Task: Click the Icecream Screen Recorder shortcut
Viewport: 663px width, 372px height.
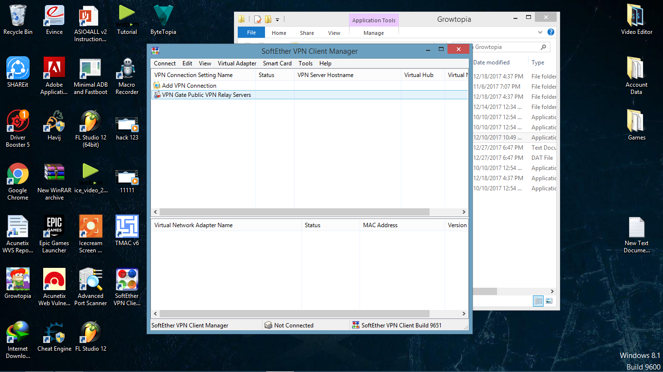Action: [x=90, y=234]
